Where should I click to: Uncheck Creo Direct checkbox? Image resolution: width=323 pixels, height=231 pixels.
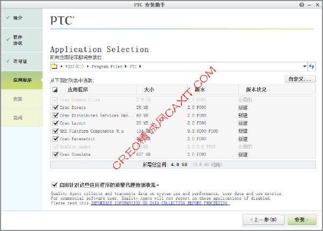pos(55,107)
